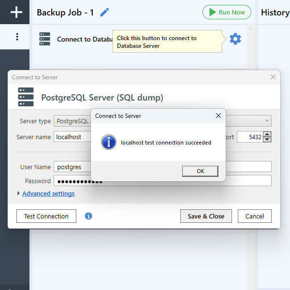Click the 'Backup Job - 1' title text
This screenshot has height=290, width=290.
point(65,13)
